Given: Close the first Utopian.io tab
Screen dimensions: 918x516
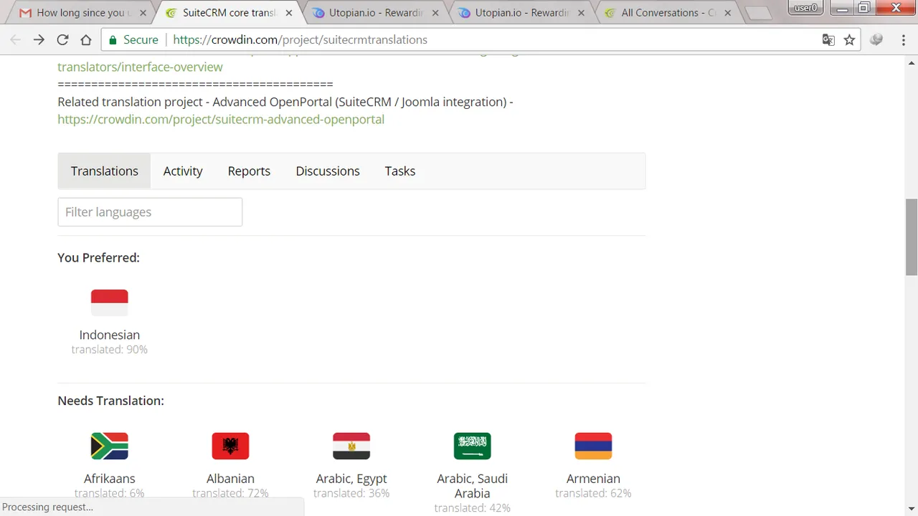Looking at the screenshot, I should tap(435, 13).
